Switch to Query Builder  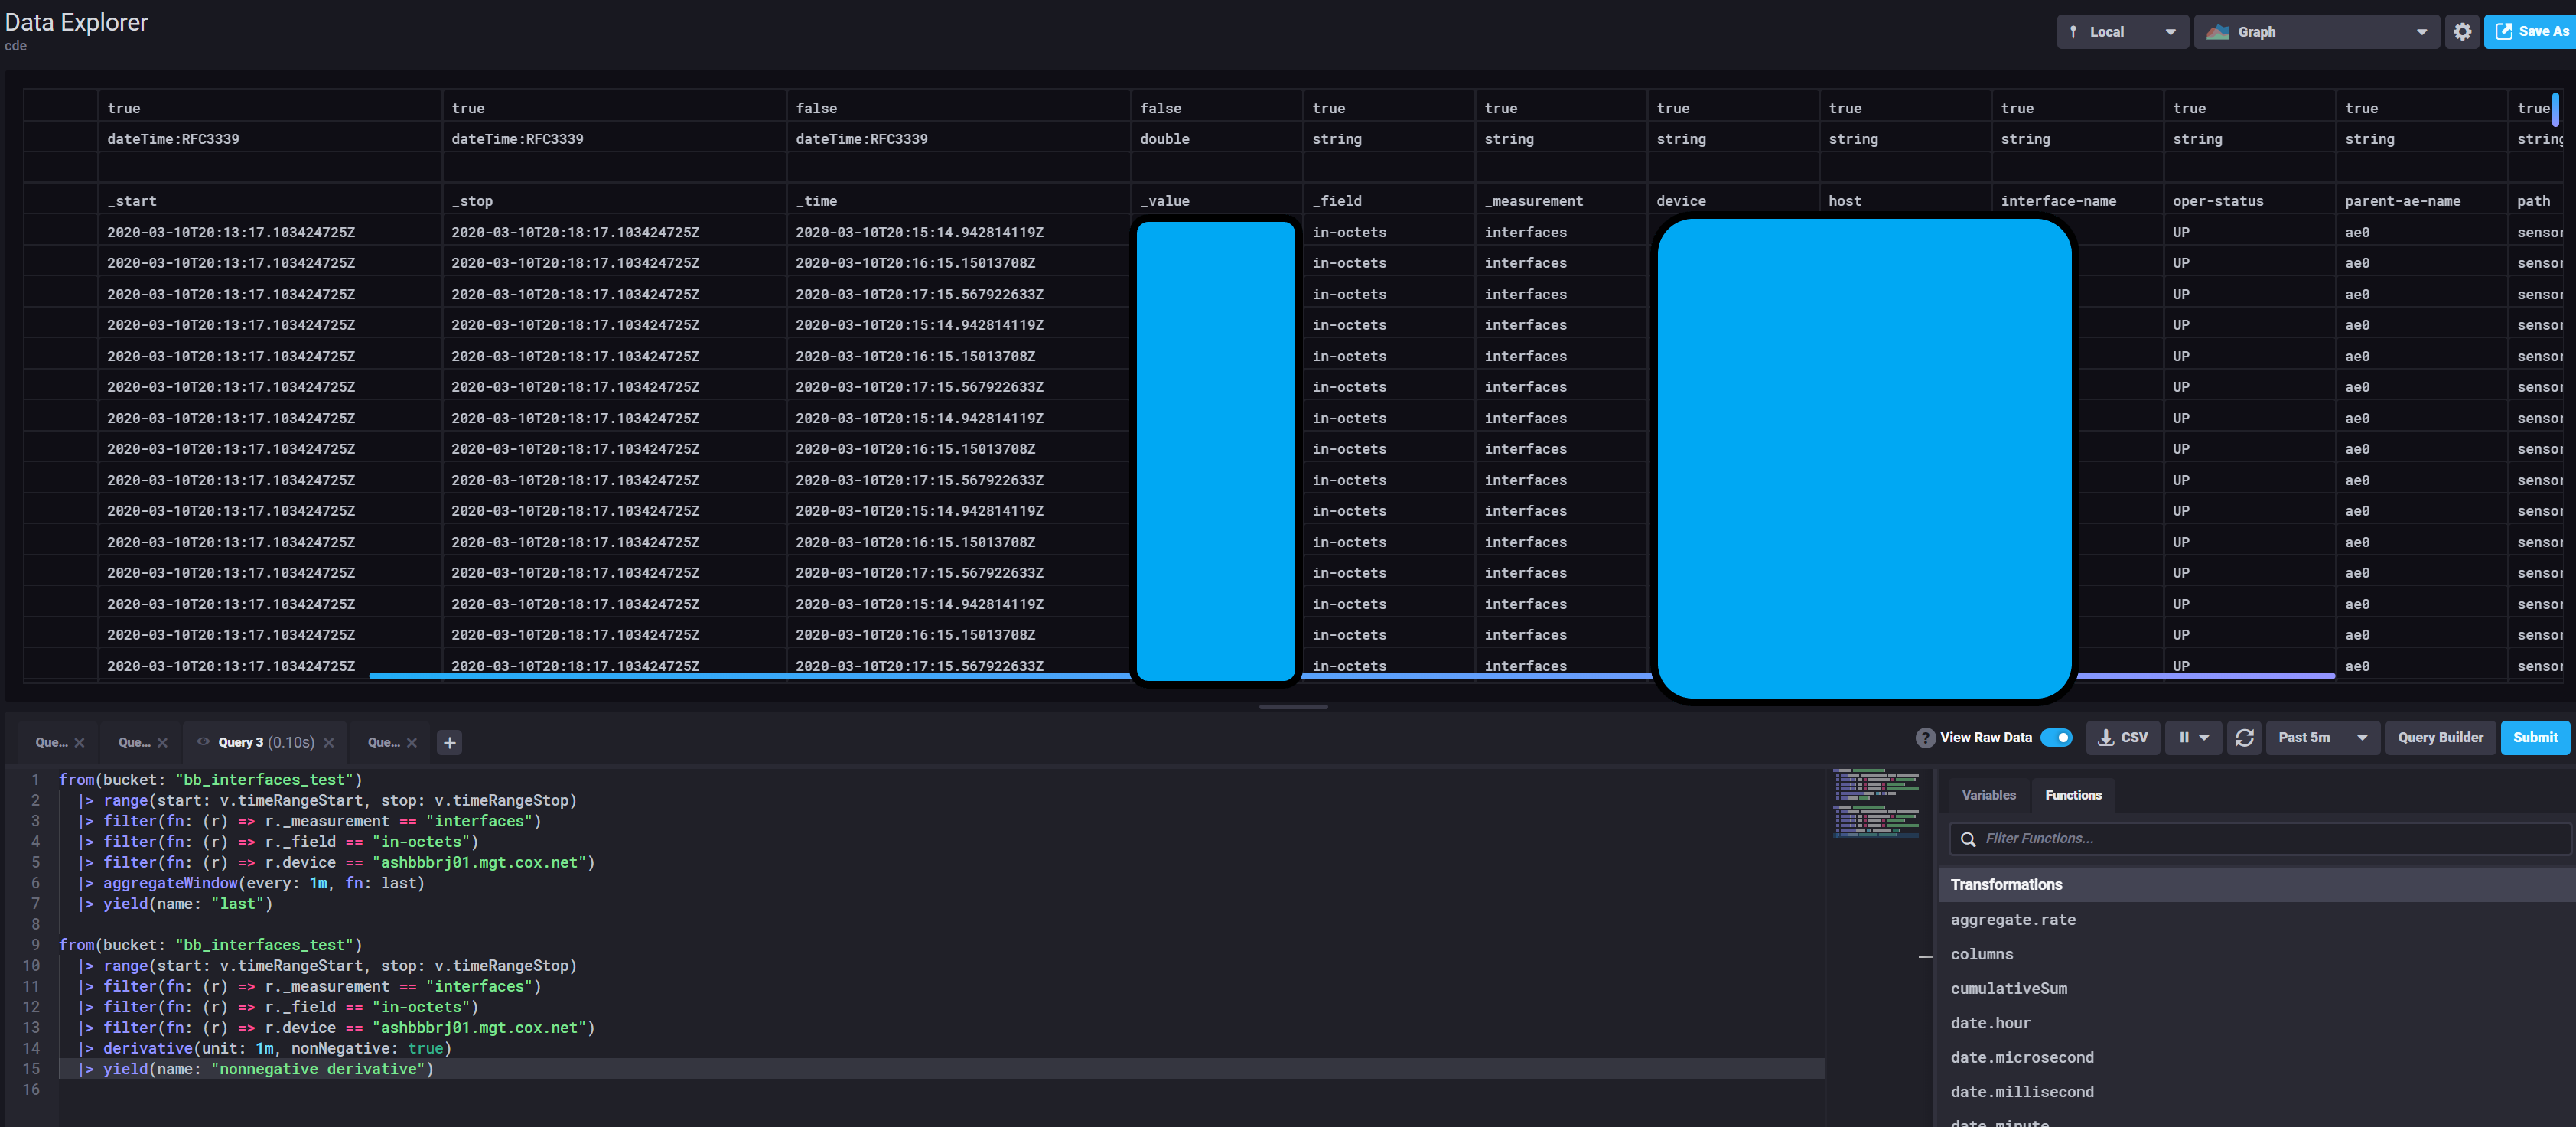(x=2440, y=738)
